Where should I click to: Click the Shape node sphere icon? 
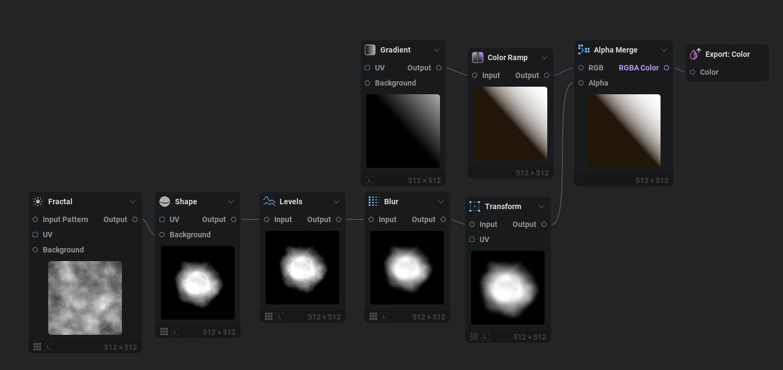coord(165,202)
